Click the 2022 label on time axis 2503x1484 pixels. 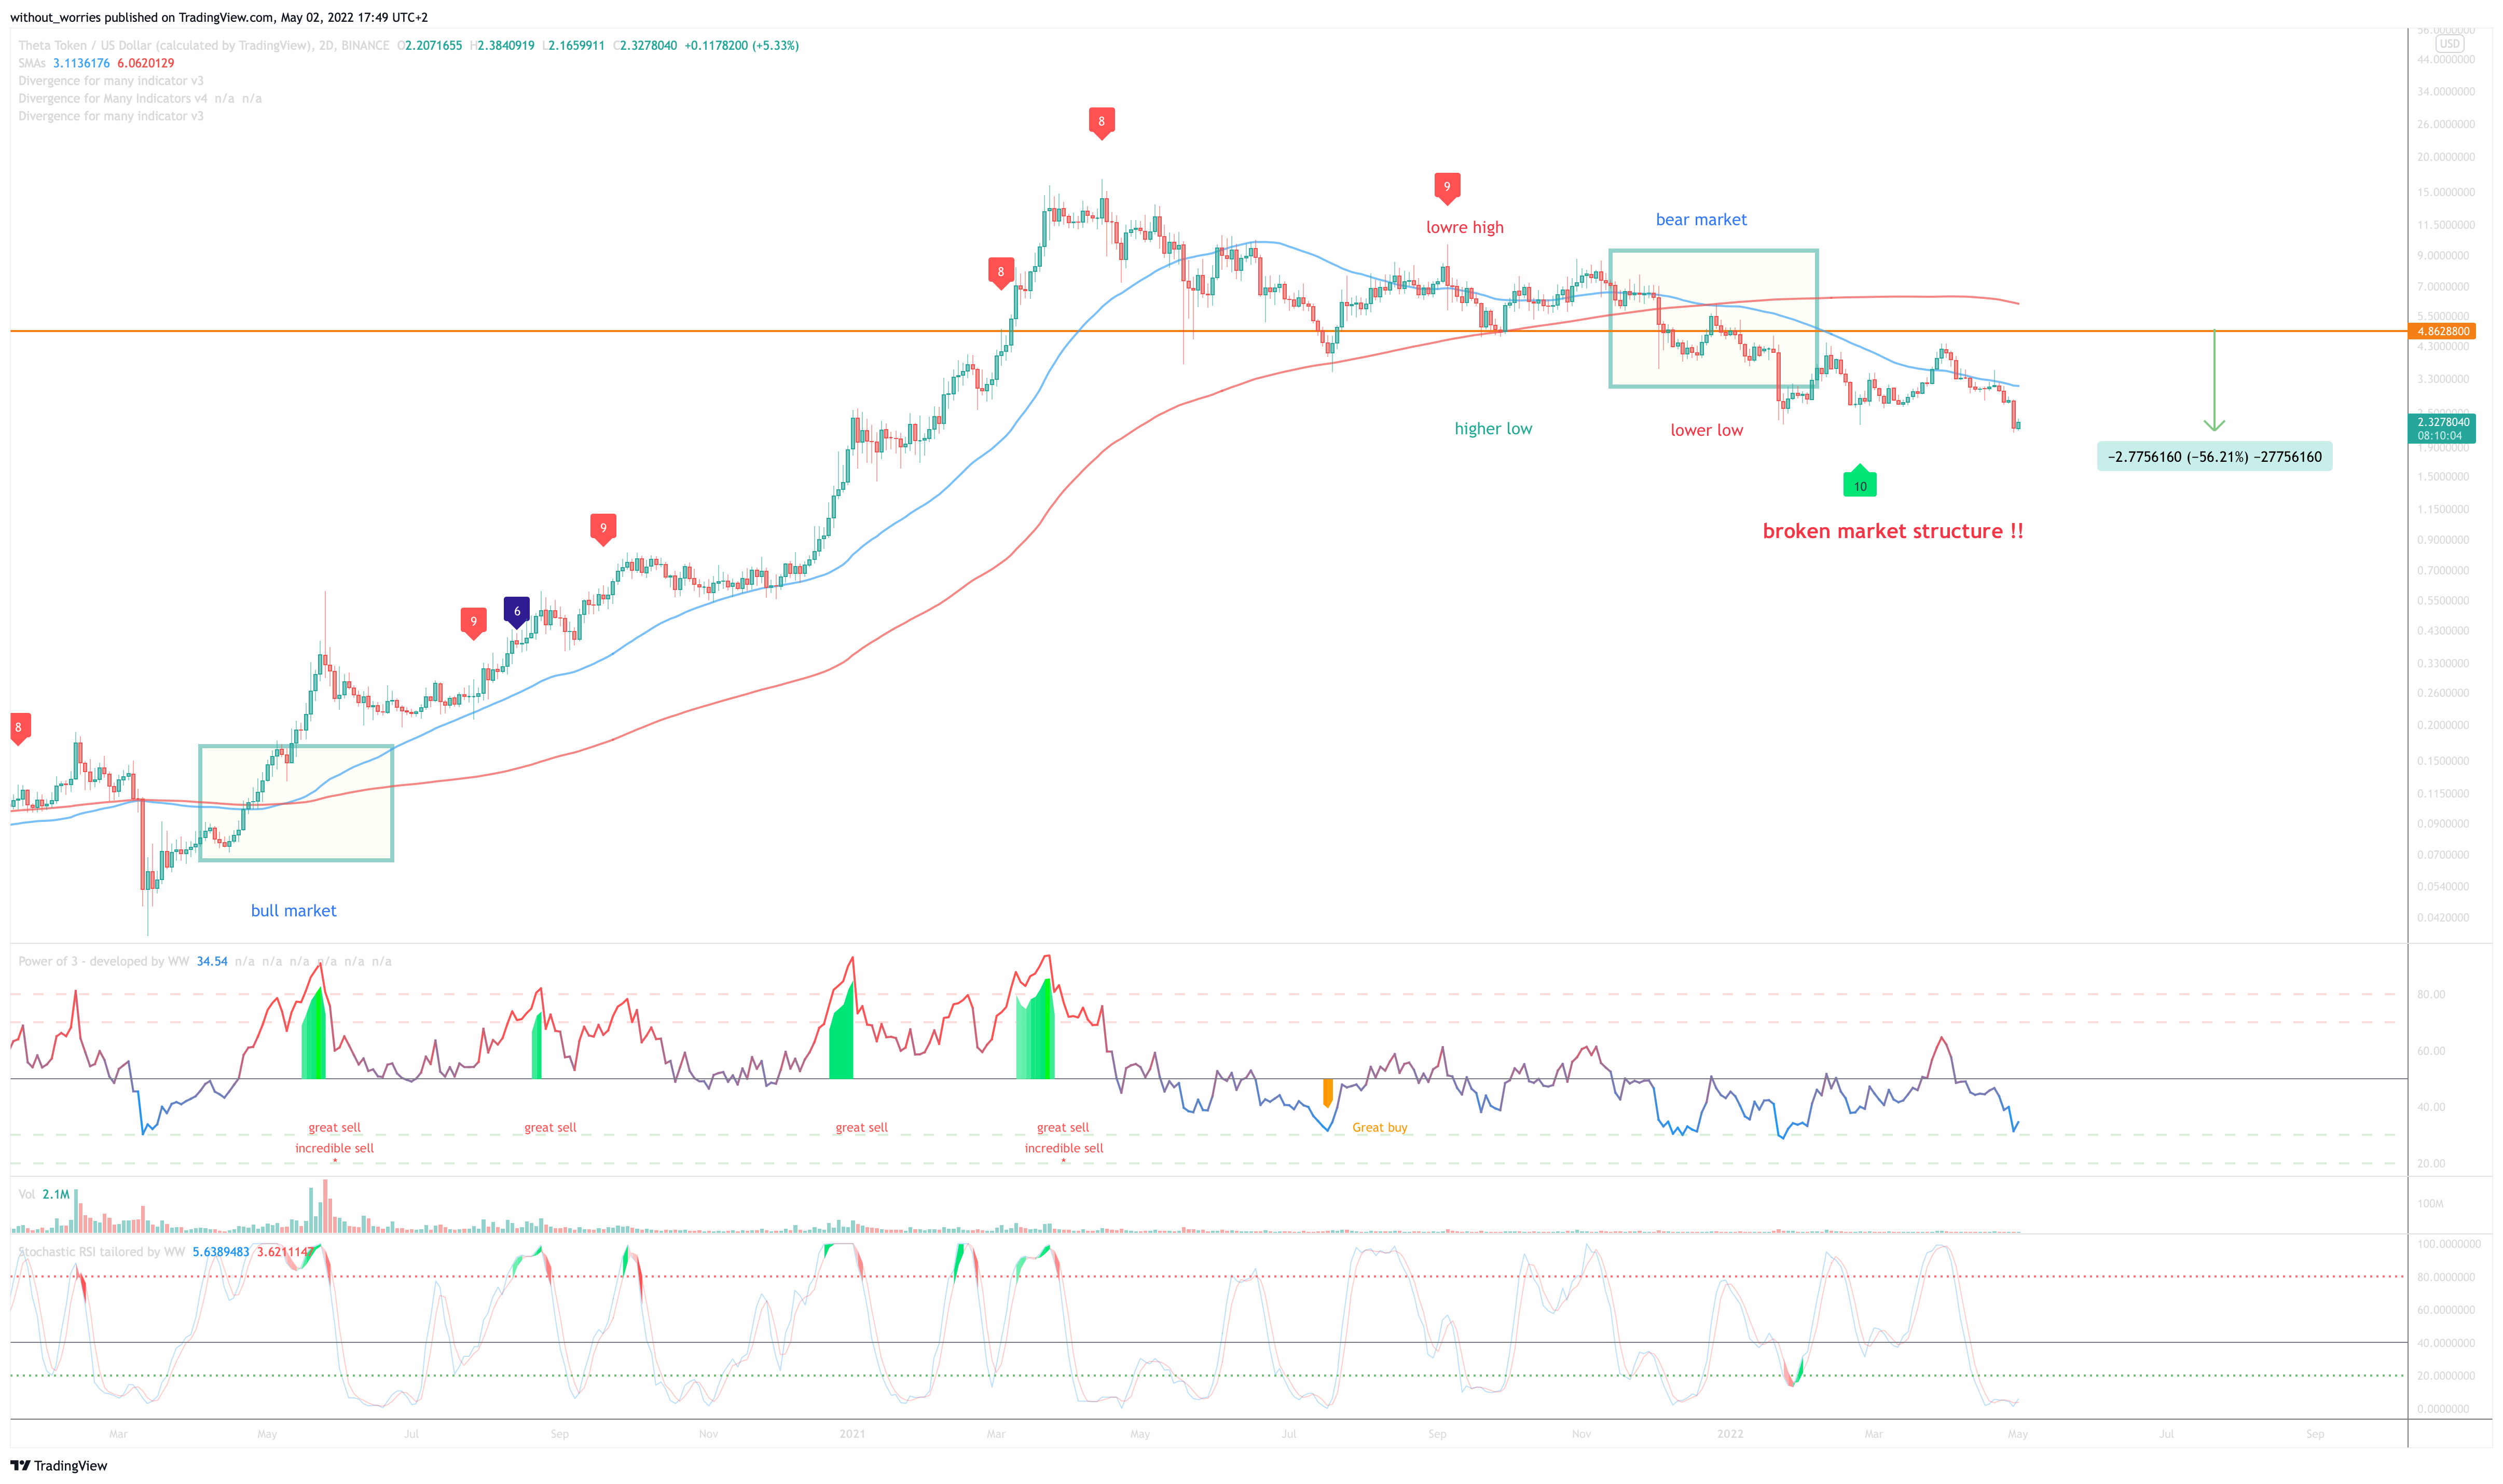coord(1730,1434)
